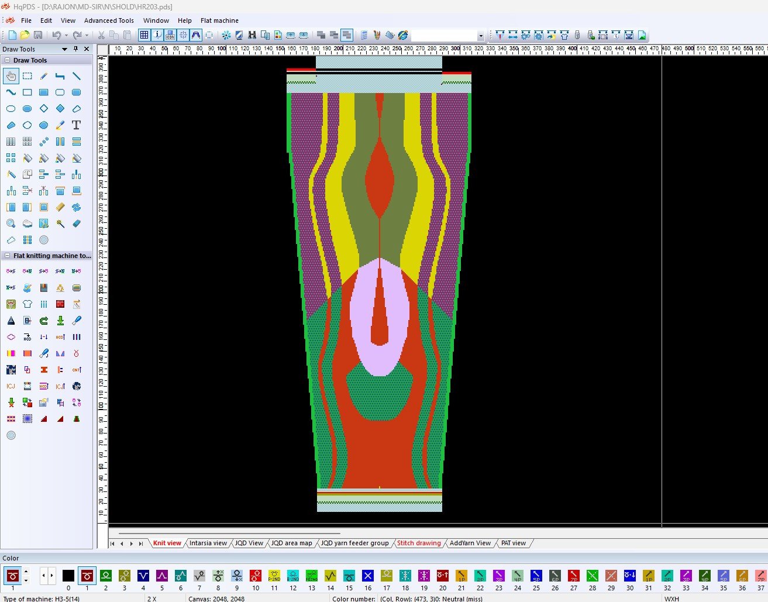Open the JQD area map tab
Image resolution: width=768 pixels, height=602 pixels.
tap(291, 543)
